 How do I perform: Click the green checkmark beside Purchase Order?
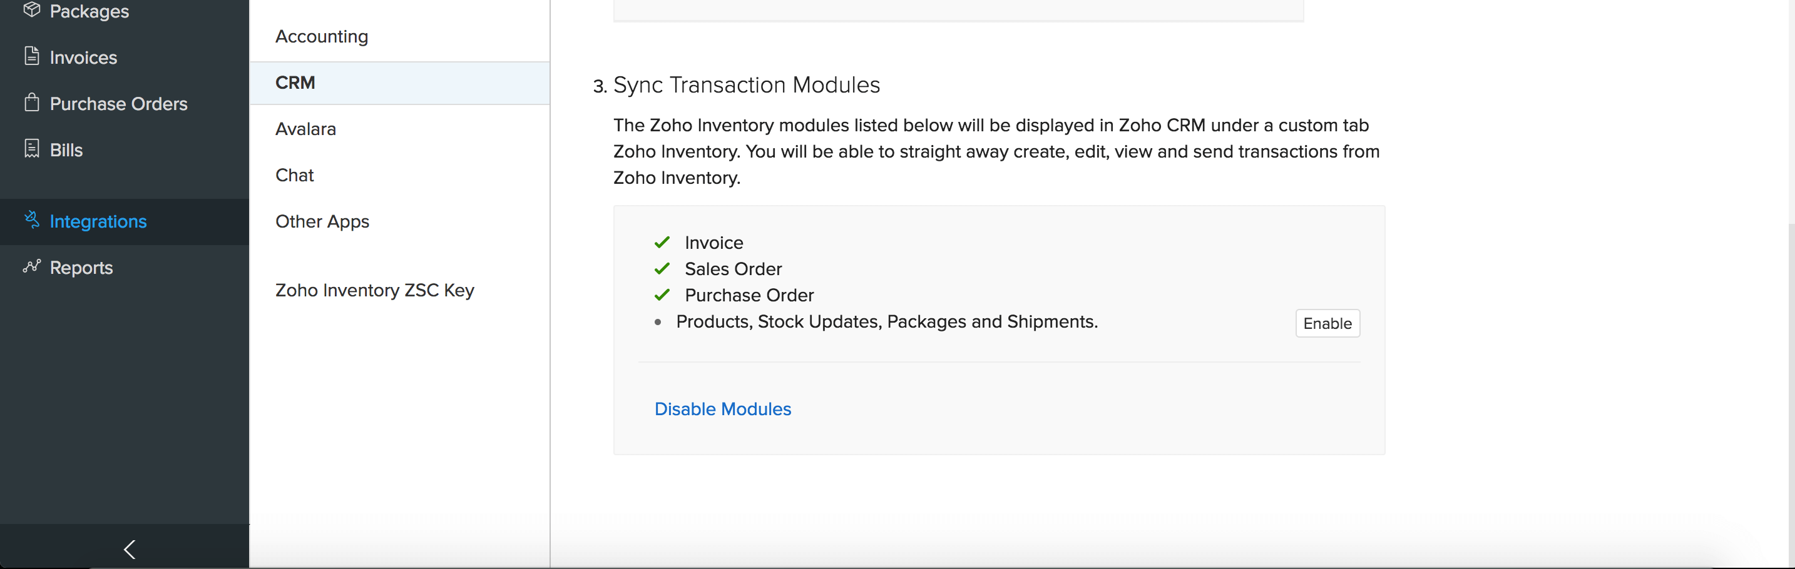coord(662,295)
